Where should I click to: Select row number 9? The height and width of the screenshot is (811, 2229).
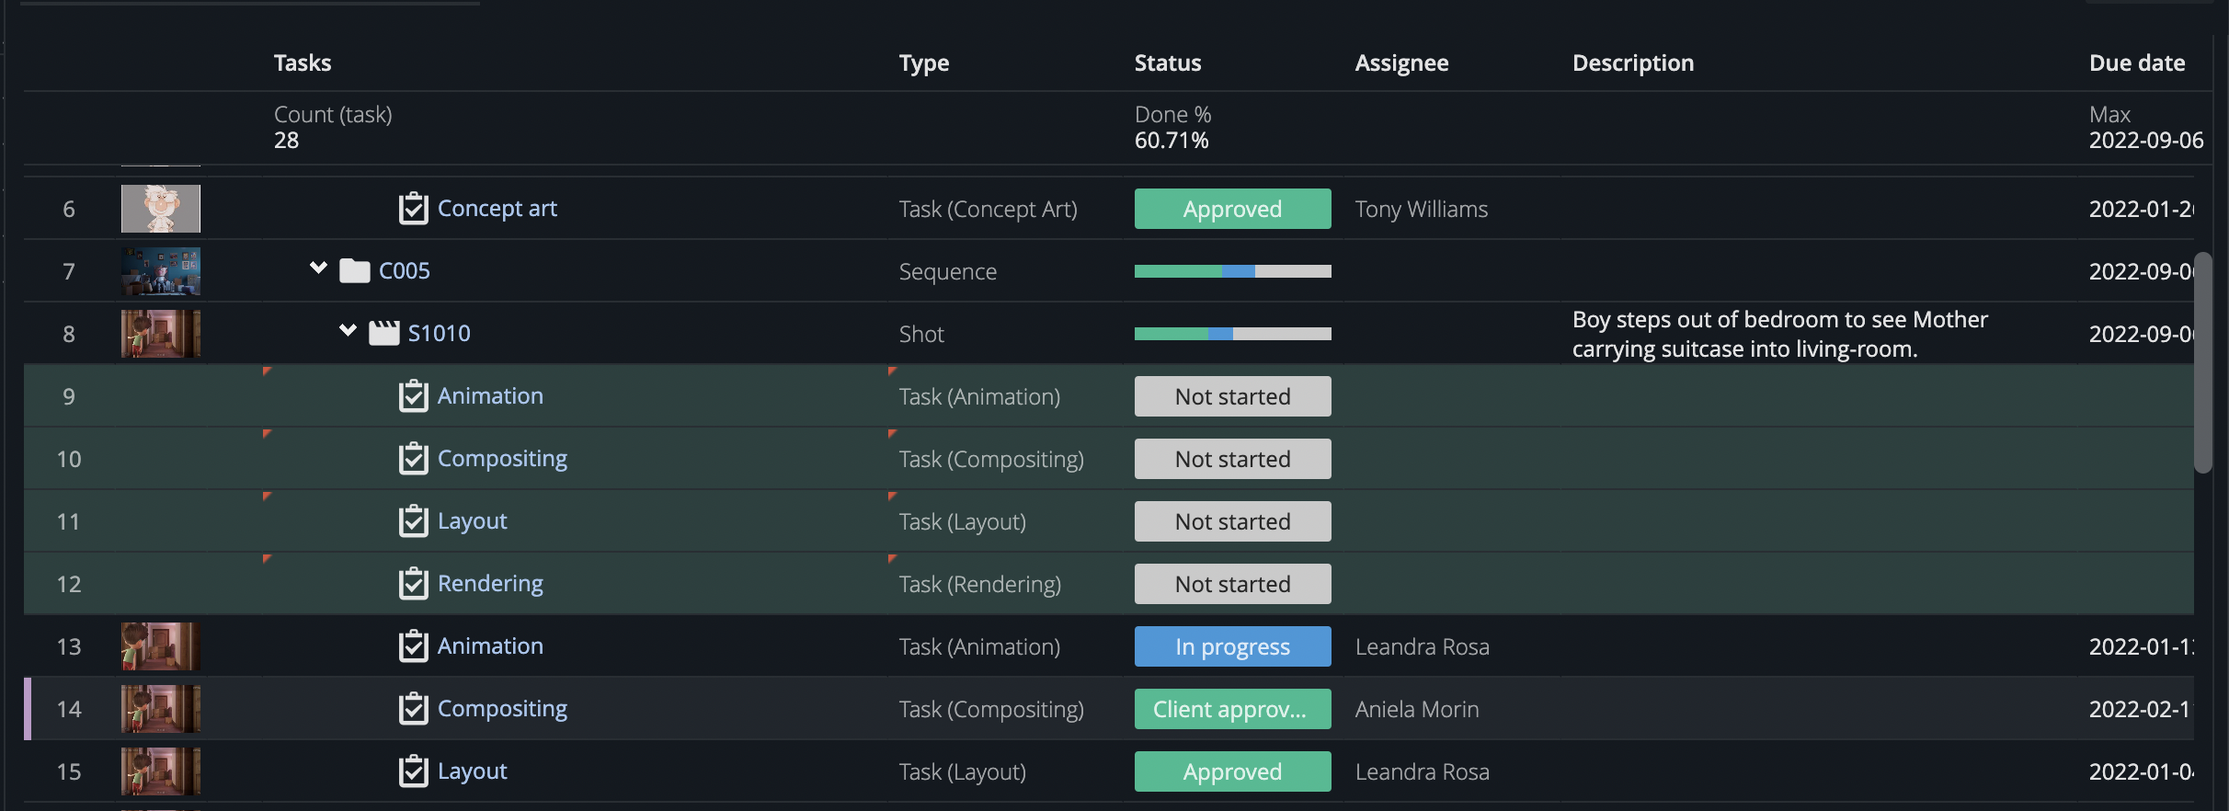[x=69, y=396]
